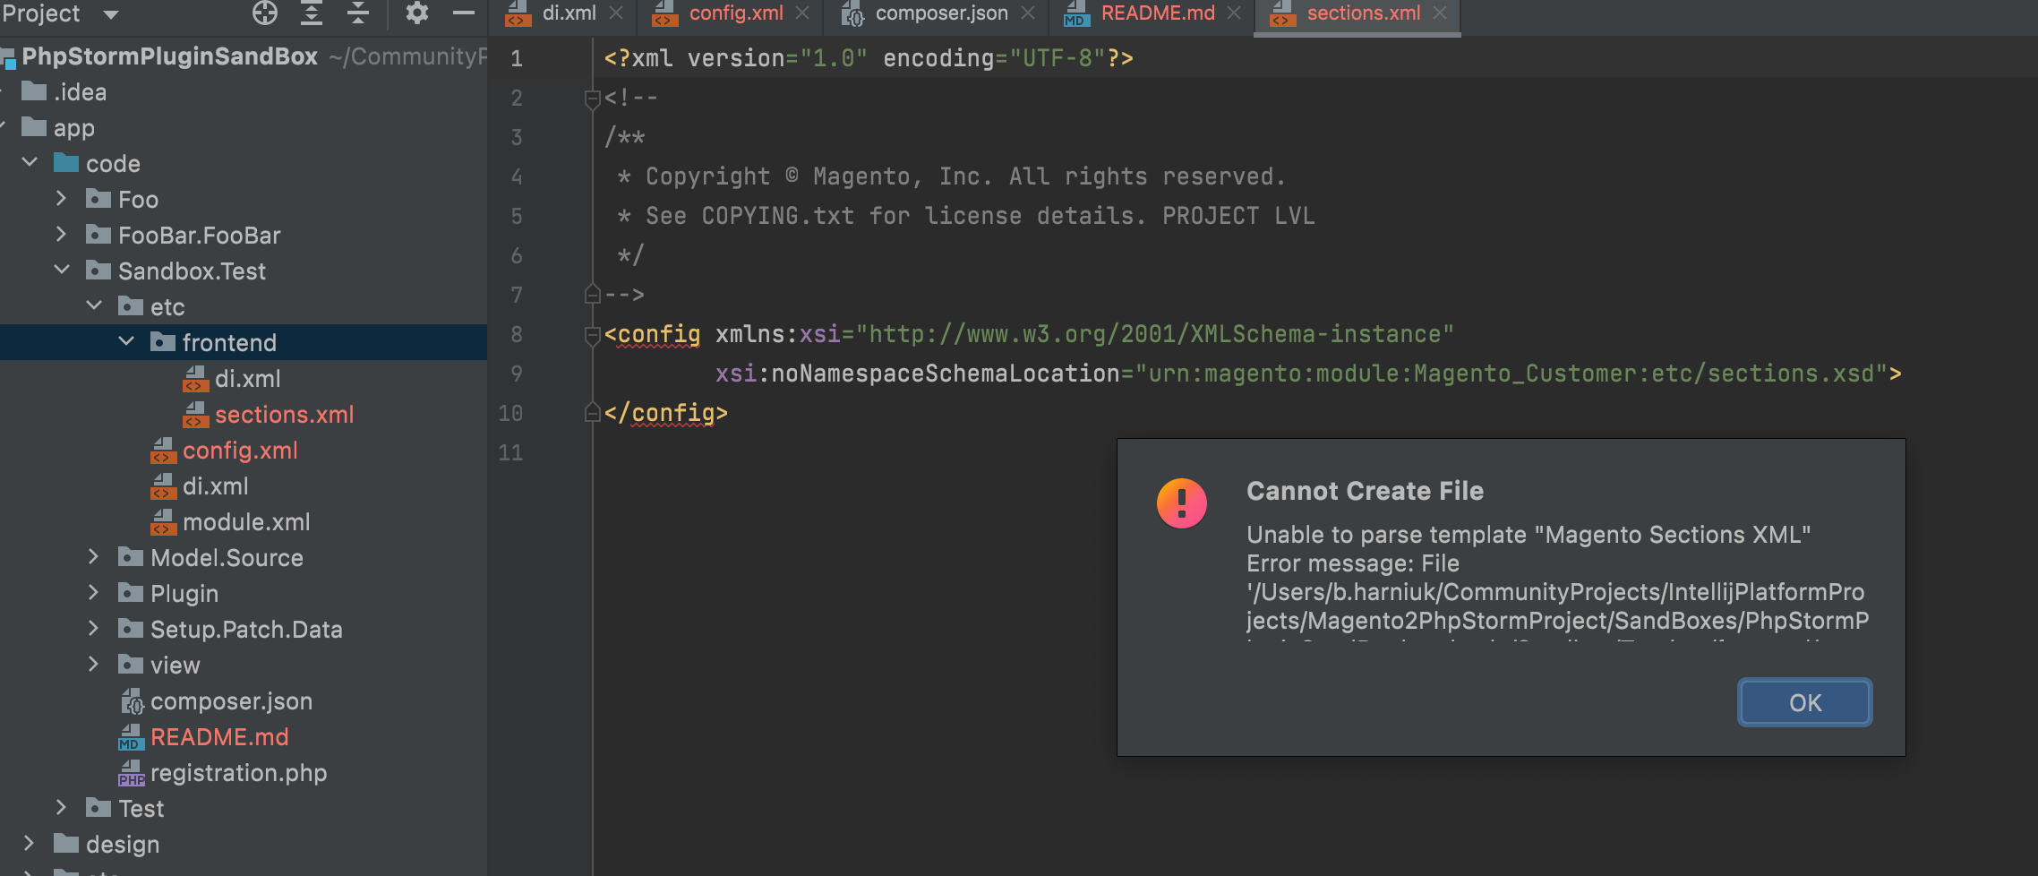Switch to the README.md editor tab
2038x876 pixels.
(1158, 13)
